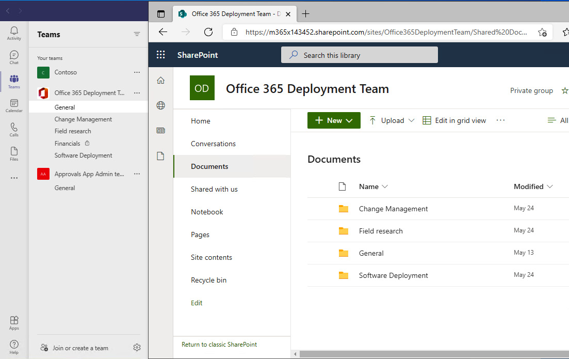Click Edit navigation link
Image resolution: width=569 pixels, height=359 pixels.
pyautogui.click(x=197, y=303)
